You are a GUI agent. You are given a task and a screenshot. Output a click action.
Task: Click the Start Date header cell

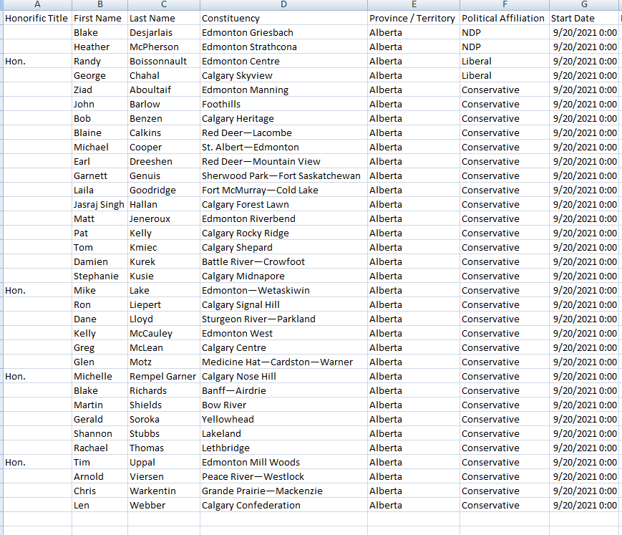[x=585, y=18]
